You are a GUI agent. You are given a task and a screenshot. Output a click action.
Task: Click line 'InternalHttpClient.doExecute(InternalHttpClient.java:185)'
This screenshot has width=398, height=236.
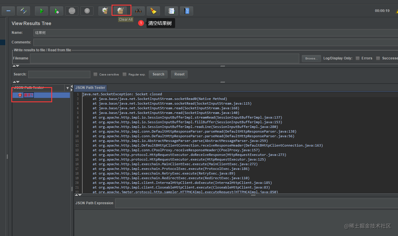(x=182, y=183)
